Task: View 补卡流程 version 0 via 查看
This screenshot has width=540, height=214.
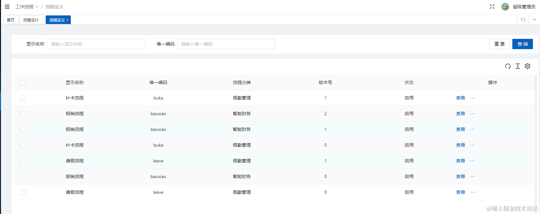Action: click(x=461, y=145)
